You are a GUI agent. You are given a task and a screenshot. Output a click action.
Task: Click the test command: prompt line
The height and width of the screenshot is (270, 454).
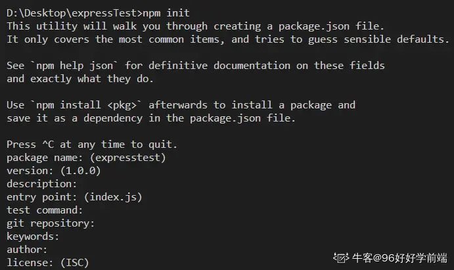(x=45, y=210)
